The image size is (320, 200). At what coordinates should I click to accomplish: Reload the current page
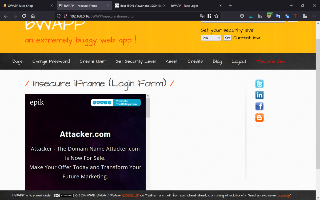tap(24, 16)
